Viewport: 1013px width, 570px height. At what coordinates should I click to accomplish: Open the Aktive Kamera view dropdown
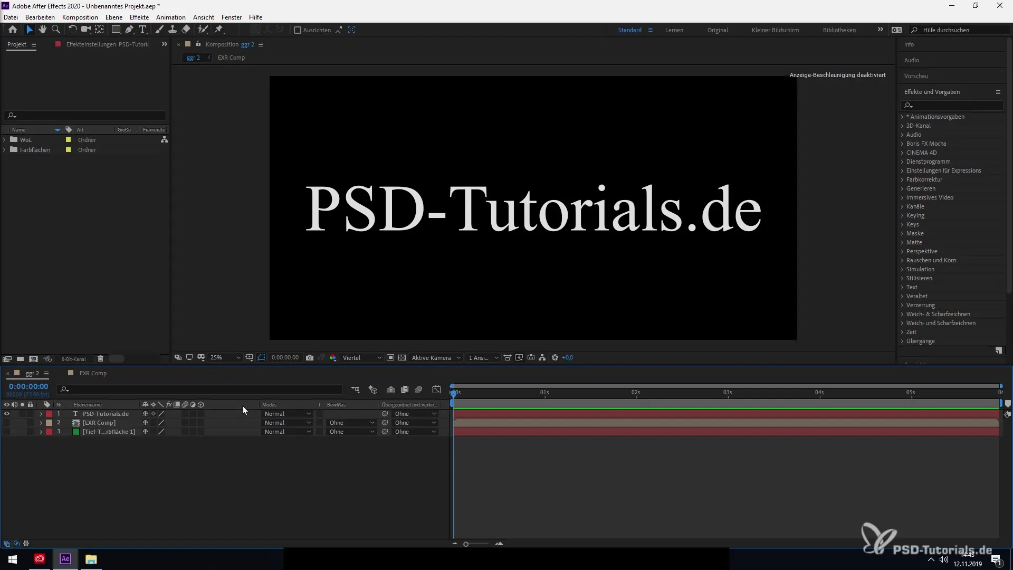click(x=436, y=358)
